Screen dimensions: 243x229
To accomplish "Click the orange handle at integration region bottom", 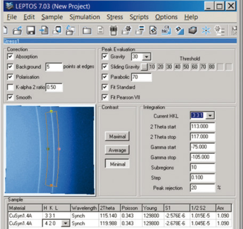I will [51, 185].
